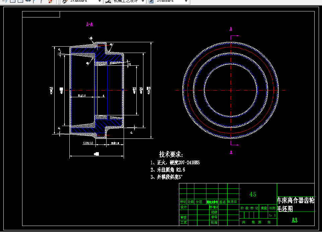Viewport: 322px width, 232px height.
Task: Select the 签名 cell in title block
Action: pos(222,202)
